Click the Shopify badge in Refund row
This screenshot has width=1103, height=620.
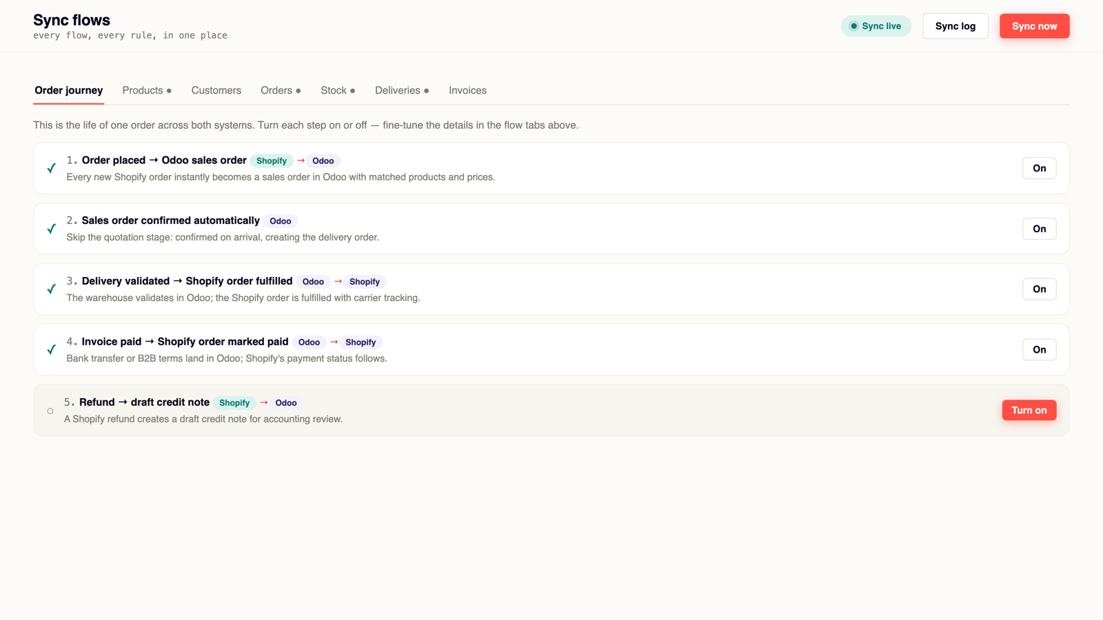coord(234,403)
